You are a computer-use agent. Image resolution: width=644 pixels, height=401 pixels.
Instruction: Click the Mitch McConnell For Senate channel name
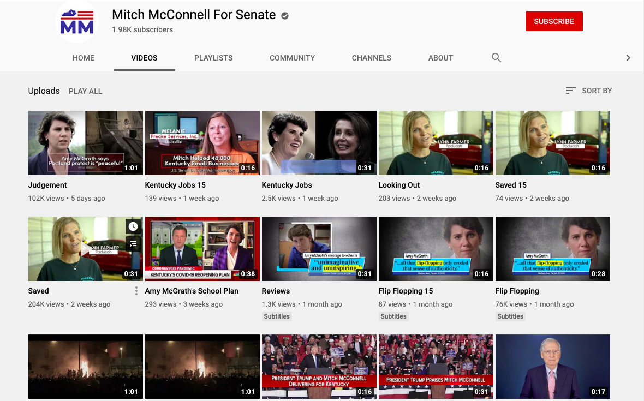click(x=194, y=15)
